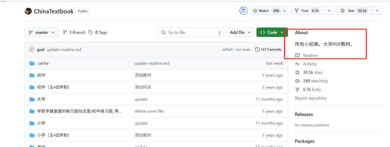Click the commit author avatar for god
This screenshot has height=147, width=390.
point(31,49)
